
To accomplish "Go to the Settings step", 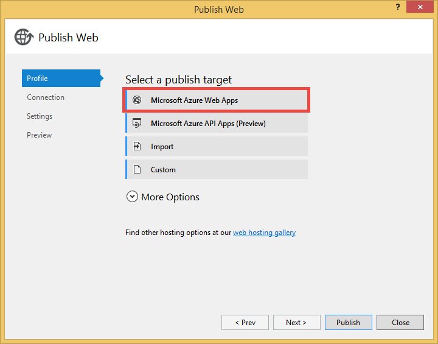I will click(x=40, y=116).
